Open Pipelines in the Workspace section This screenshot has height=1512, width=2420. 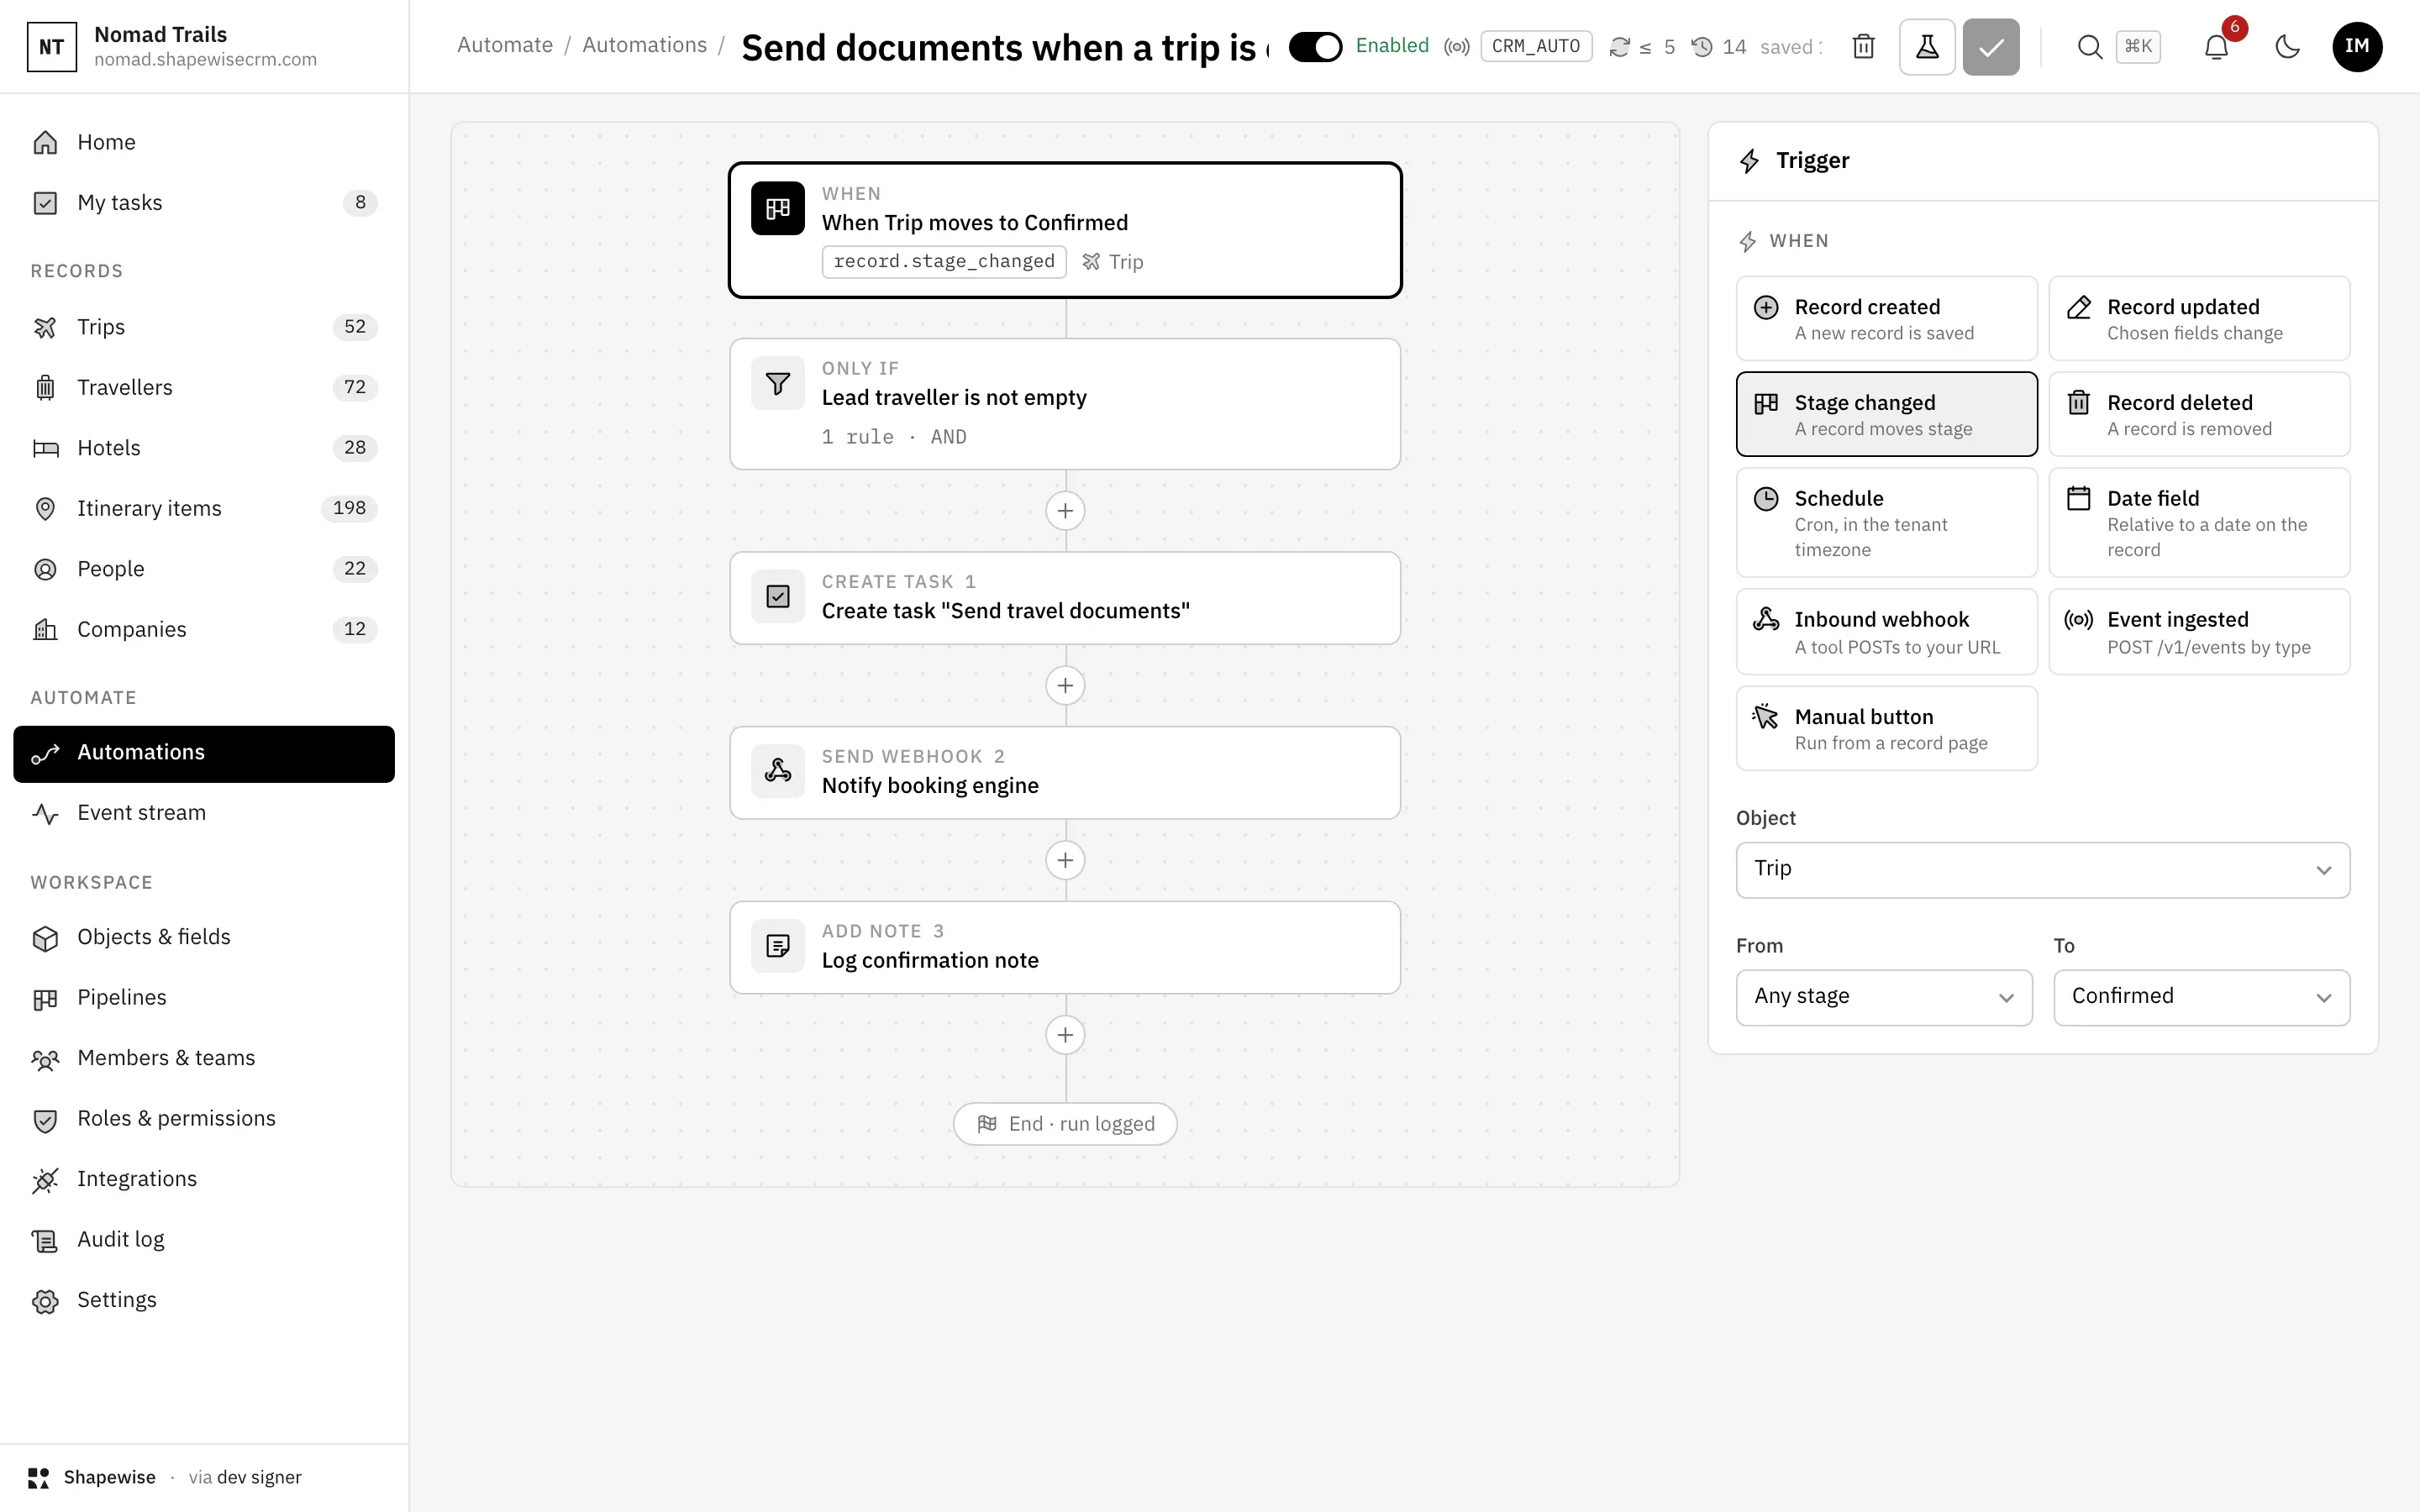(204, 998)
